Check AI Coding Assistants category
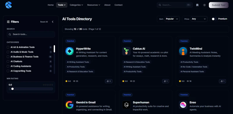 click(x=8, y=66)
